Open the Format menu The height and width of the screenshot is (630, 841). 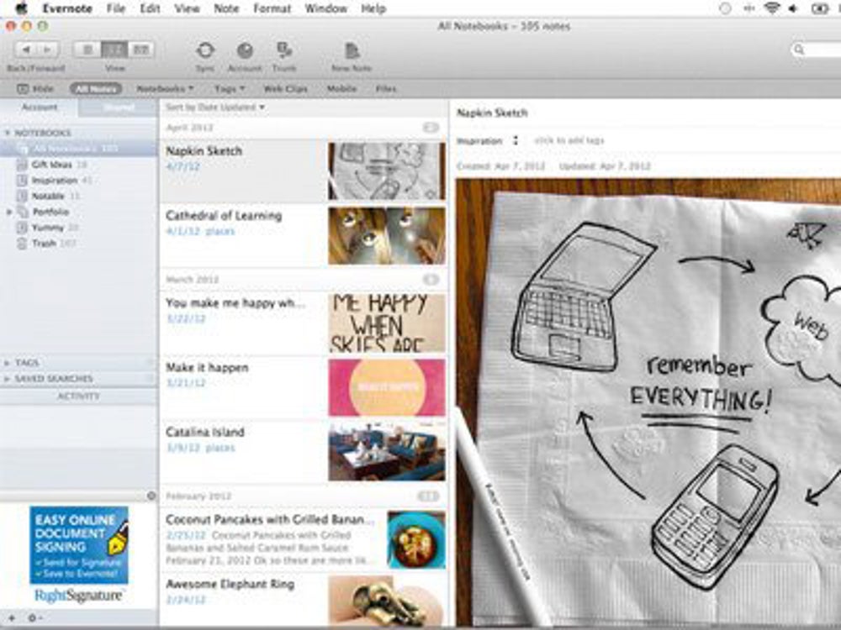272,8
